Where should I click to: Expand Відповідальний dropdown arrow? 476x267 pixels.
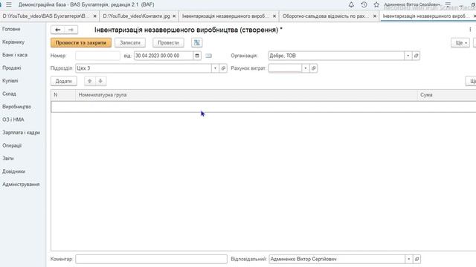coord(408,259)
